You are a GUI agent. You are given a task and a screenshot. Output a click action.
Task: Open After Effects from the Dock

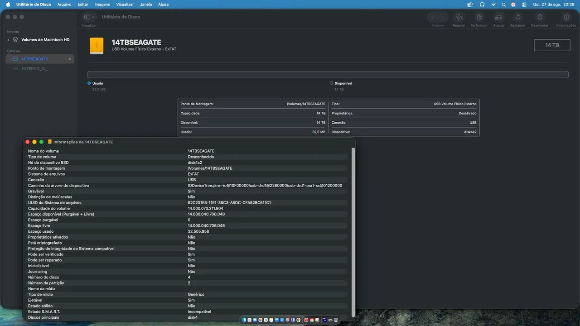(324, 320)
